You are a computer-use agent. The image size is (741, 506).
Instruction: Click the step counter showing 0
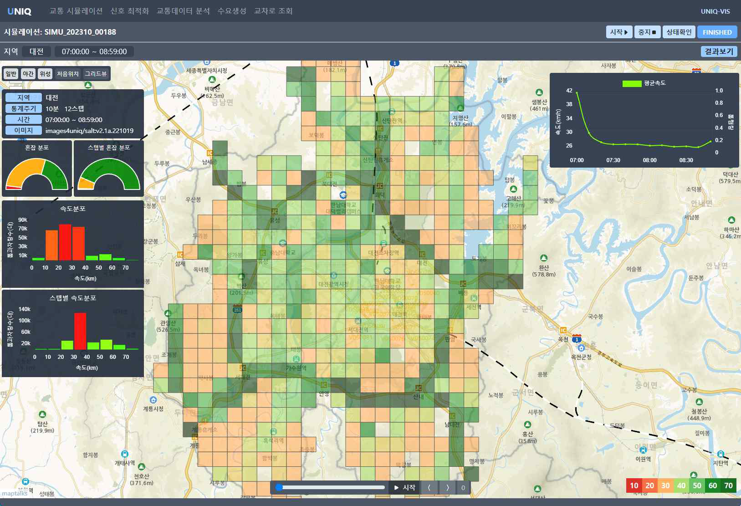(x=463, y=487)
